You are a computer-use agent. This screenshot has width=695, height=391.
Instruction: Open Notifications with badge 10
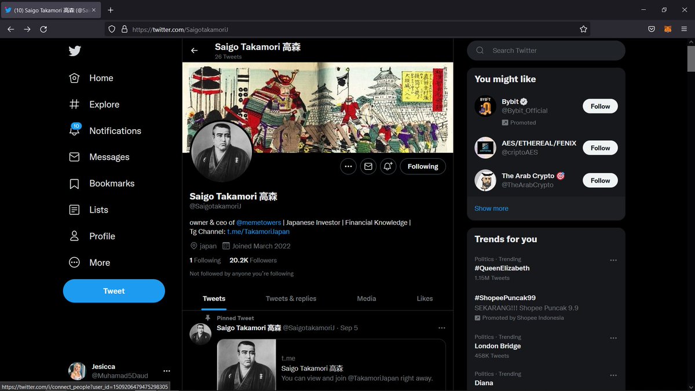pyautogui.click(x=105, y=131)
